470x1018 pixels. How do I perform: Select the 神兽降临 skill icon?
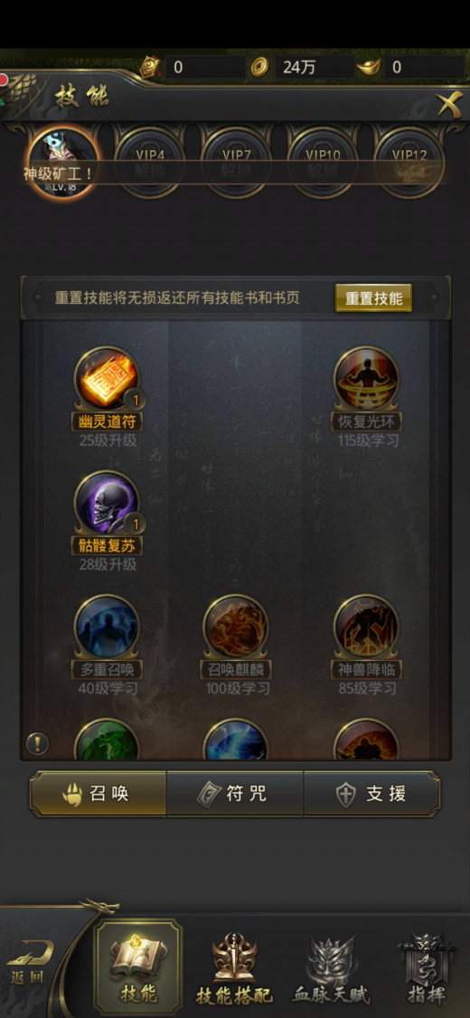pos(366,627)
